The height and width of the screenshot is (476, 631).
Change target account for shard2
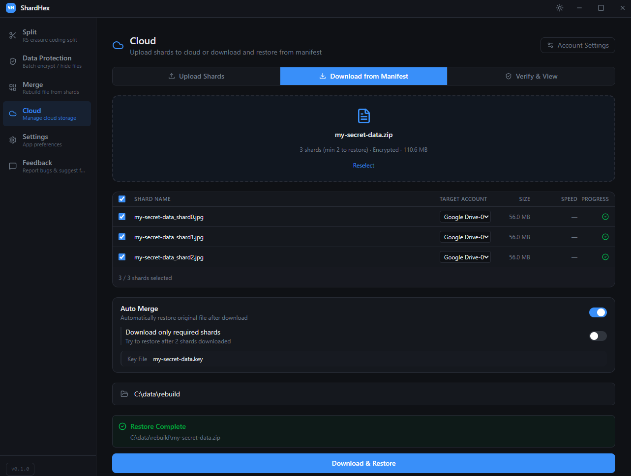[465, 257]
